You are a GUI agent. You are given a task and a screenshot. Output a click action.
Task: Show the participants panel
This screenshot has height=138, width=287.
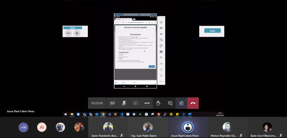181,103
